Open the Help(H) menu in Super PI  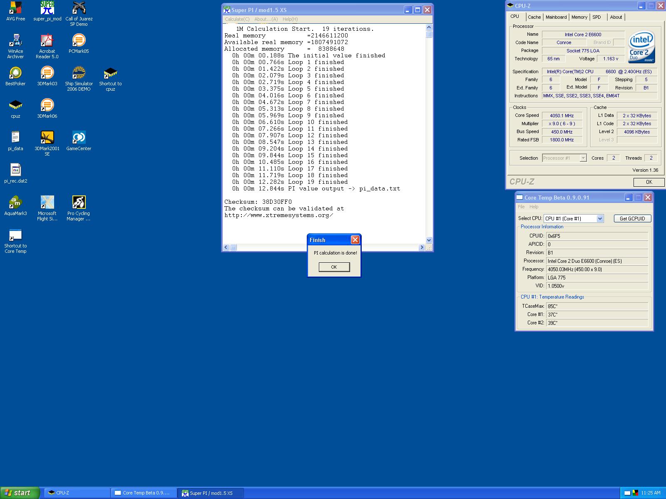(290, 19)
